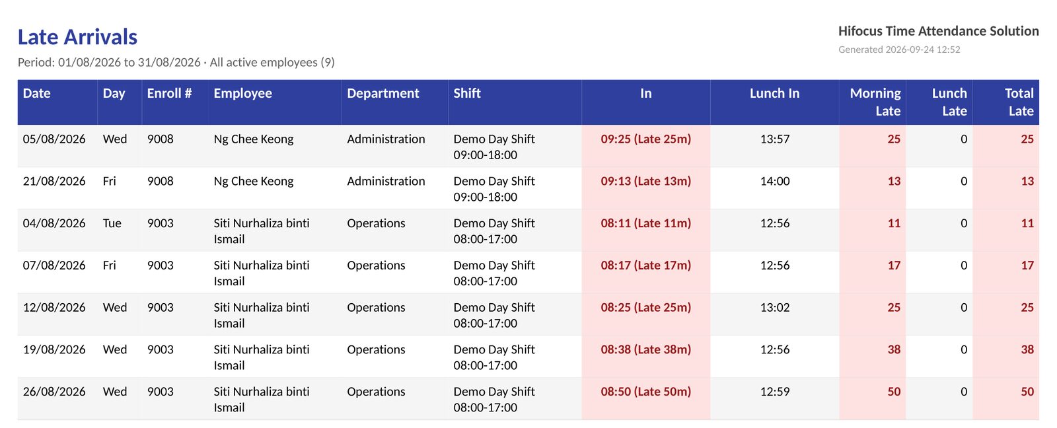Click enroll number 9003 in the 12/08/2026 row
This screenshot has width=1057, height=428.
(x=161, y=308)
